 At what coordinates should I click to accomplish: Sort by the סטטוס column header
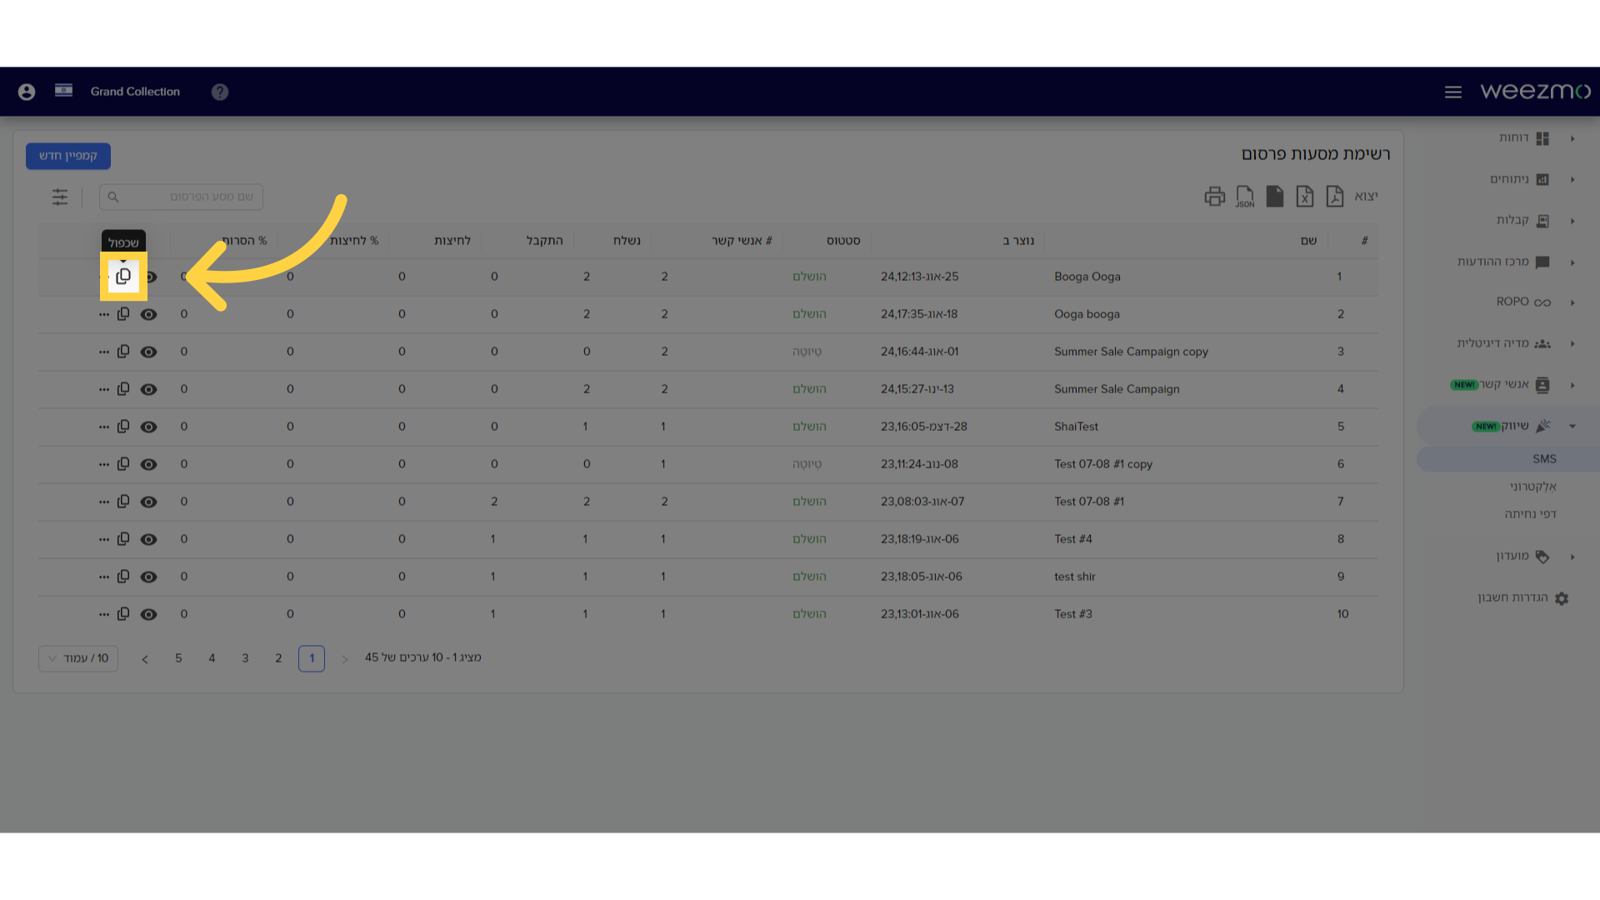(x=843, y=241)
